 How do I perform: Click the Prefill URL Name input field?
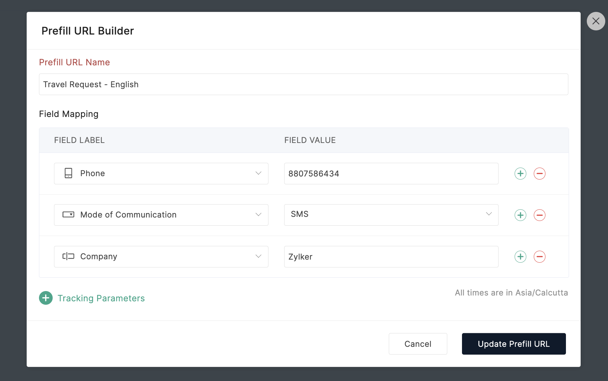(x=303, y=84)
